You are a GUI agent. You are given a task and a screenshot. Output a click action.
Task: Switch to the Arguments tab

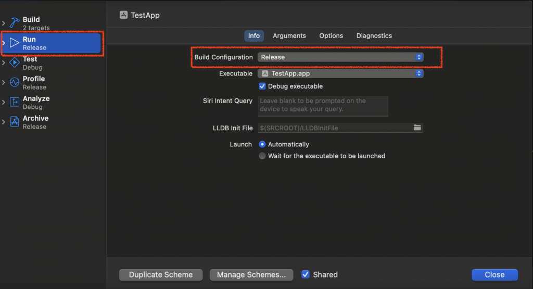pos(289,36)
